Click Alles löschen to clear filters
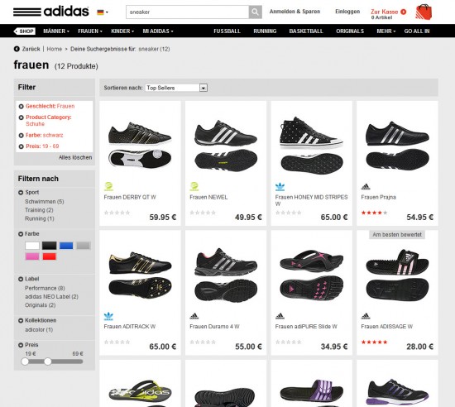Screen dimensions: 455x407 click(x=75, y=157)
